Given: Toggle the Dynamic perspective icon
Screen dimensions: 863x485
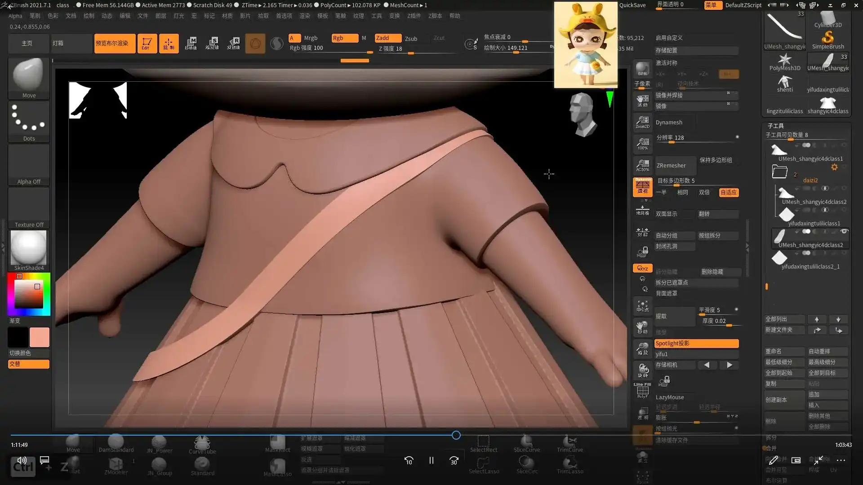Looking at the screenshot, I should point(642,187).
